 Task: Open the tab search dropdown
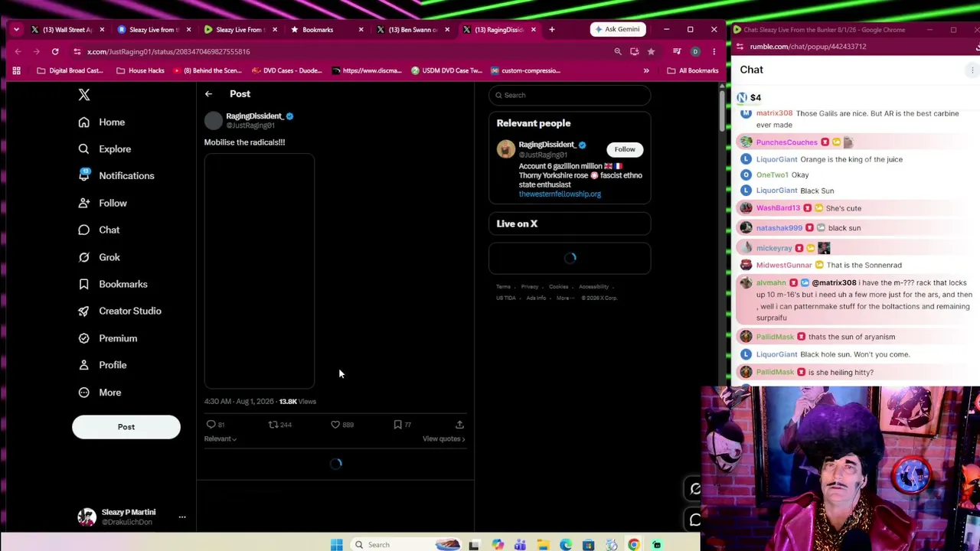(16, 30)
